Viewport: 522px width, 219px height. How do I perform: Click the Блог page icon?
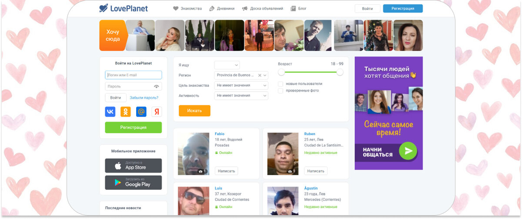293,8
